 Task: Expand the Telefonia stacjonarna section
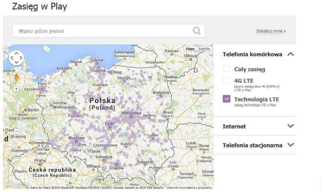click(290, 145)
